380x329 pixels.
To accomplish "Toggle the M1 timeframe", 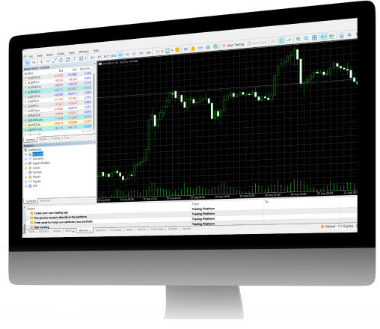I will click(x=93, y=58).
